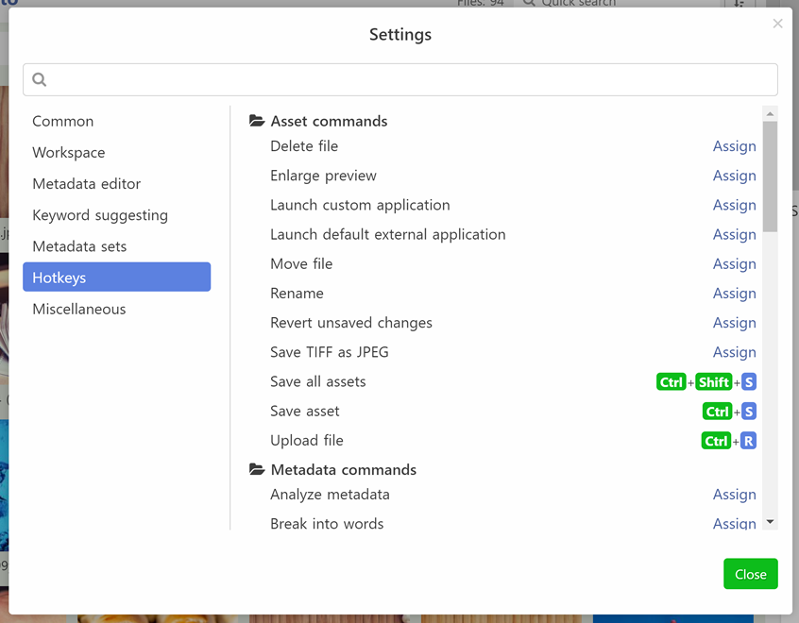This screenshot has width=799, height=623.
Task: Assign hotkey for Launch custom application
Action: coord(734,205)
